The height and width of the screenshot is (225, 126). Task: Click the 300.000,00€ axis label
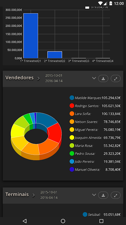pos(13,10)
